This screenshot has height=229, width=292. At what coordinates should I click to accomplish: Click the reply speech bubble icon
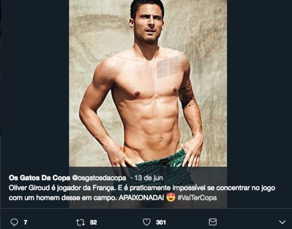tap(14, 222)
